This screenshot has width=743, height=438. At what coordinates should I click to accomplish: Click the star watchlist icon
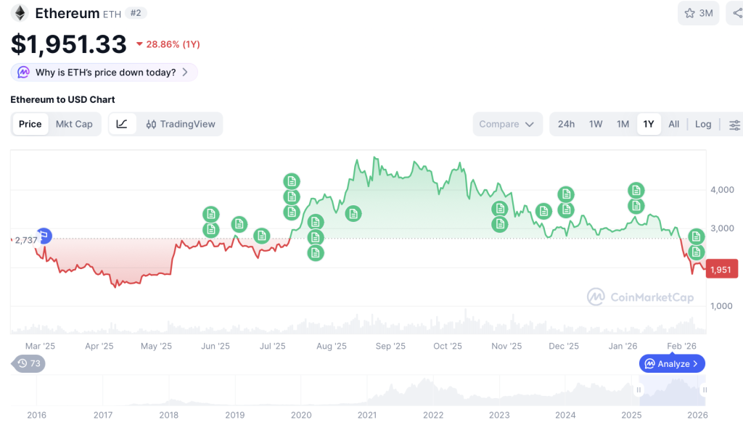tap(689, 13)
